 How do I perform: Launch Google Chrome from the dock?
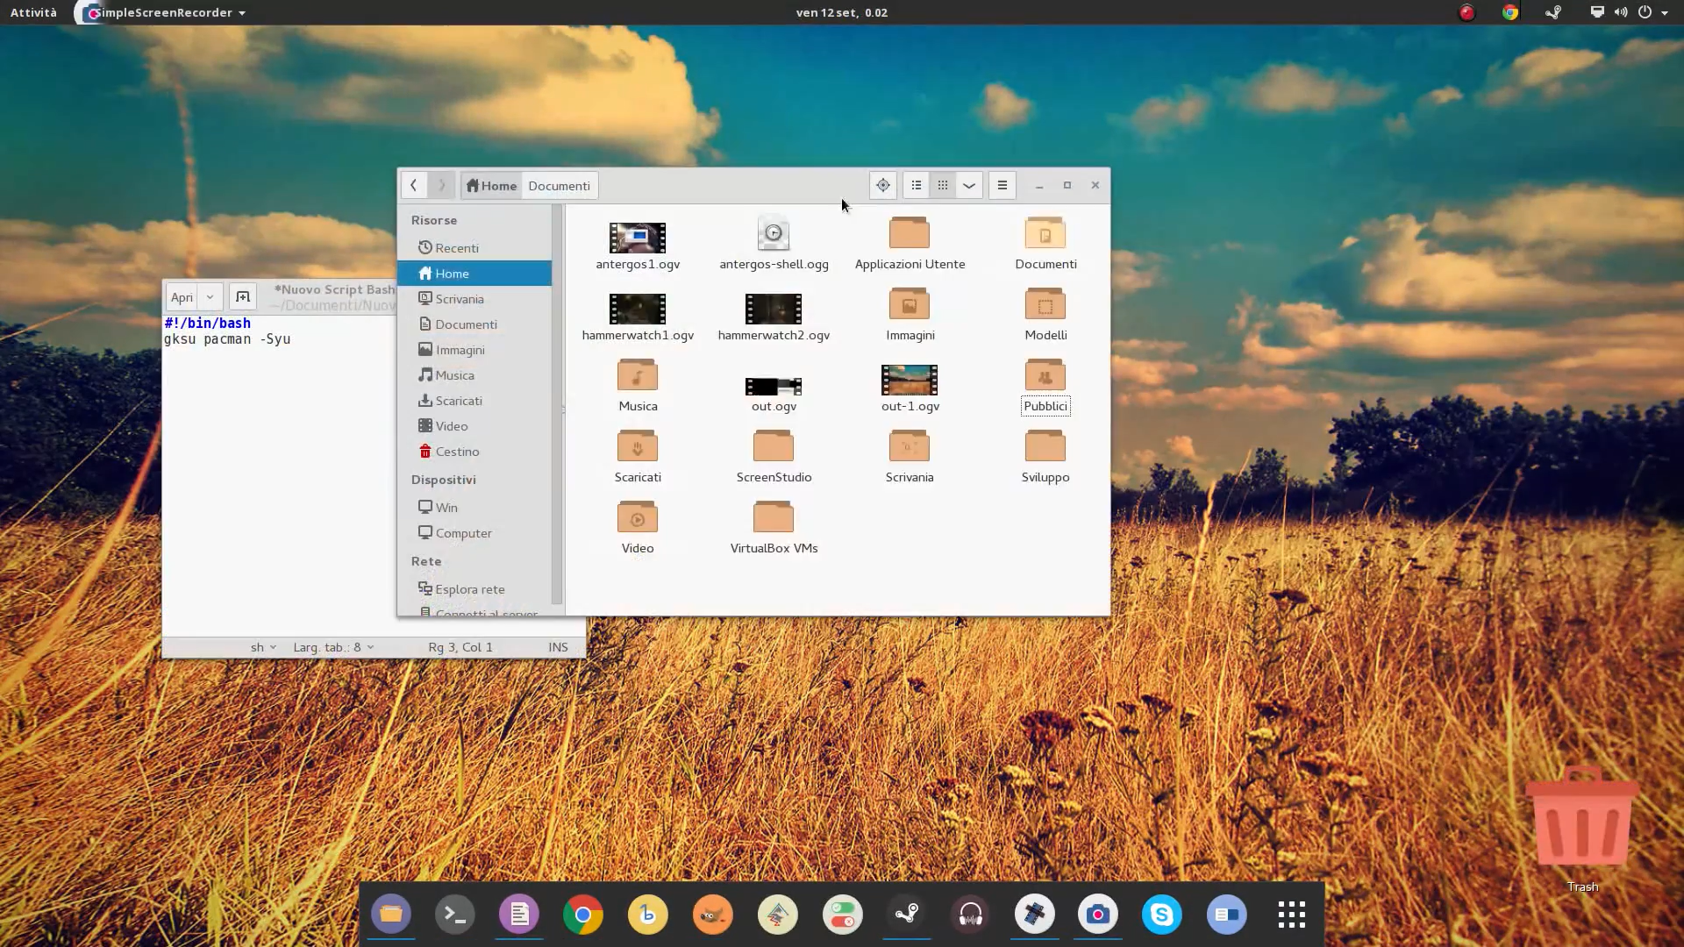tap(583, 915)
